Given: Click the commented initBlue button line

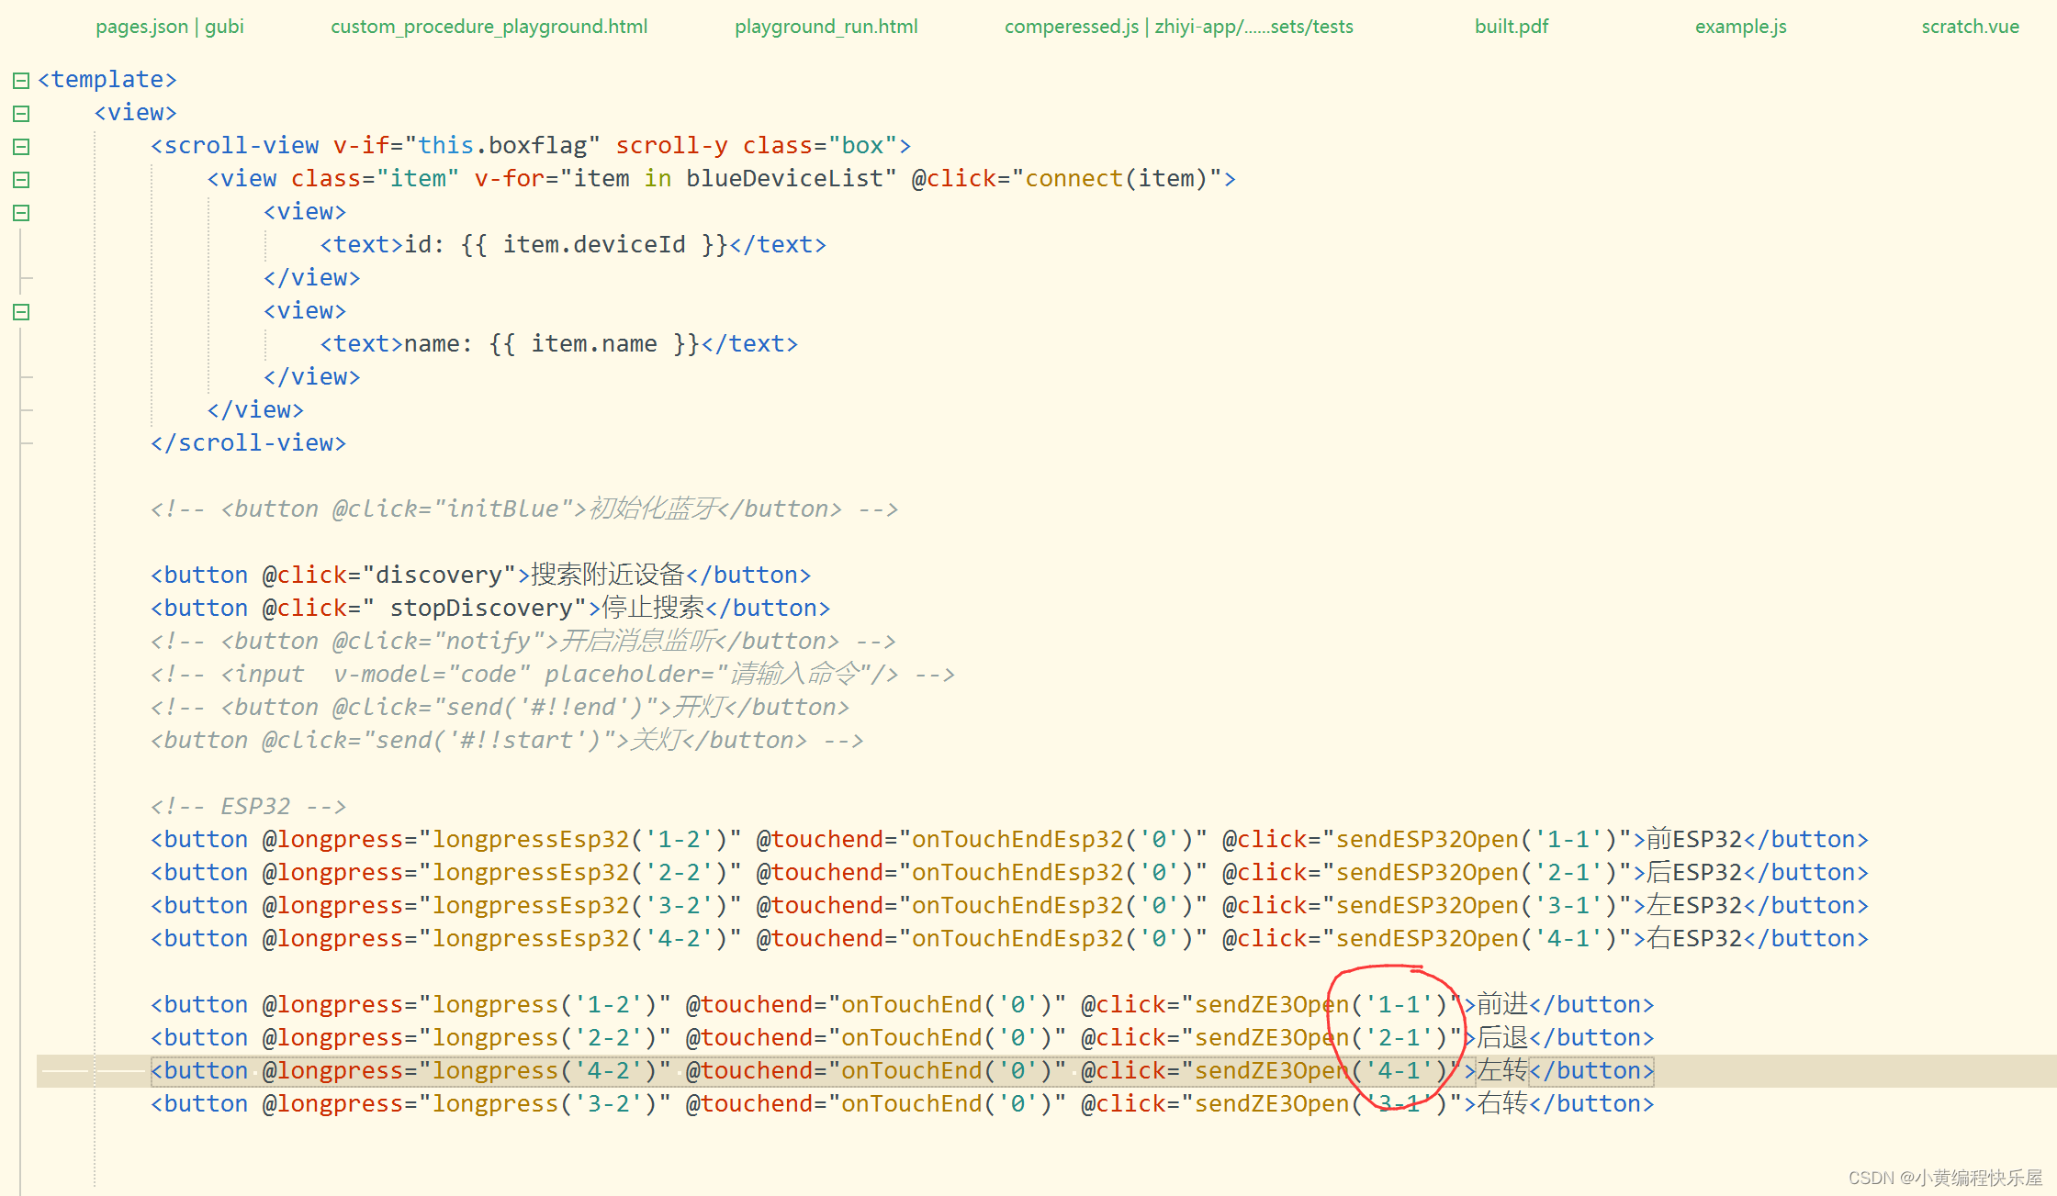Looking at the screenshot, I should 524,509.
